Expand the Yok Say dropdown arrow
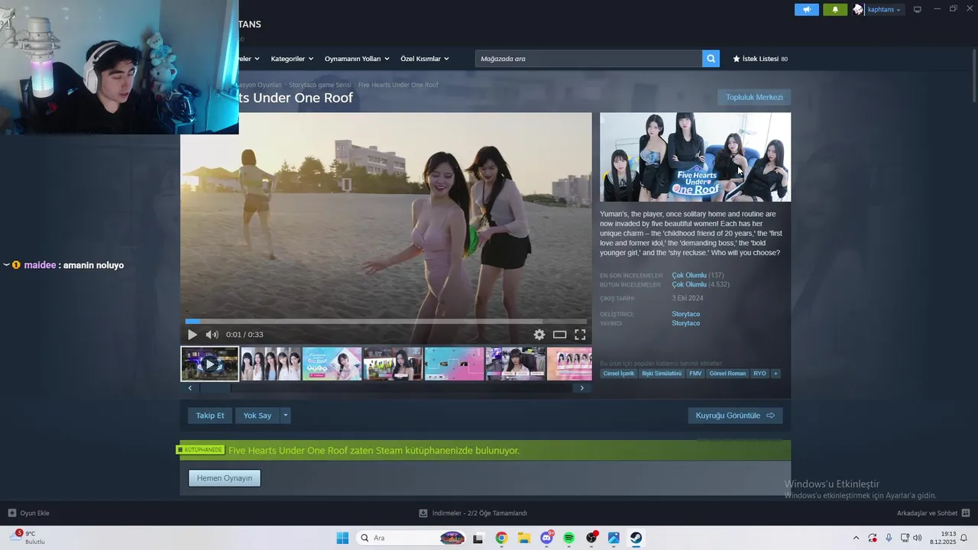The height and width of the screenshot is (550, 978). [x=285, y=416]
